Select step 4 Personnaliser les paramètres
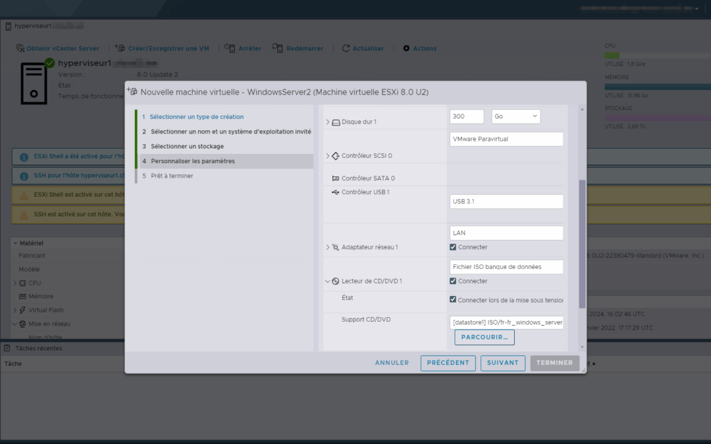Screen dimensions: 711x444 [x=226, y=161]
